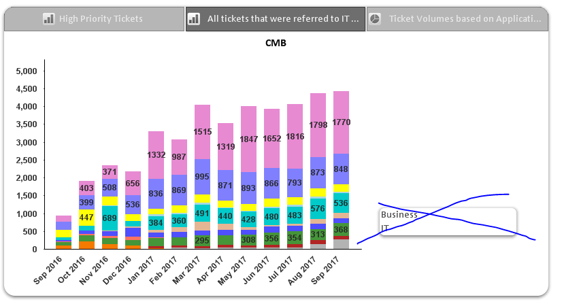
Task: Click the bar chart icon on High Priority Tickets tab
Action: (48, 19)
